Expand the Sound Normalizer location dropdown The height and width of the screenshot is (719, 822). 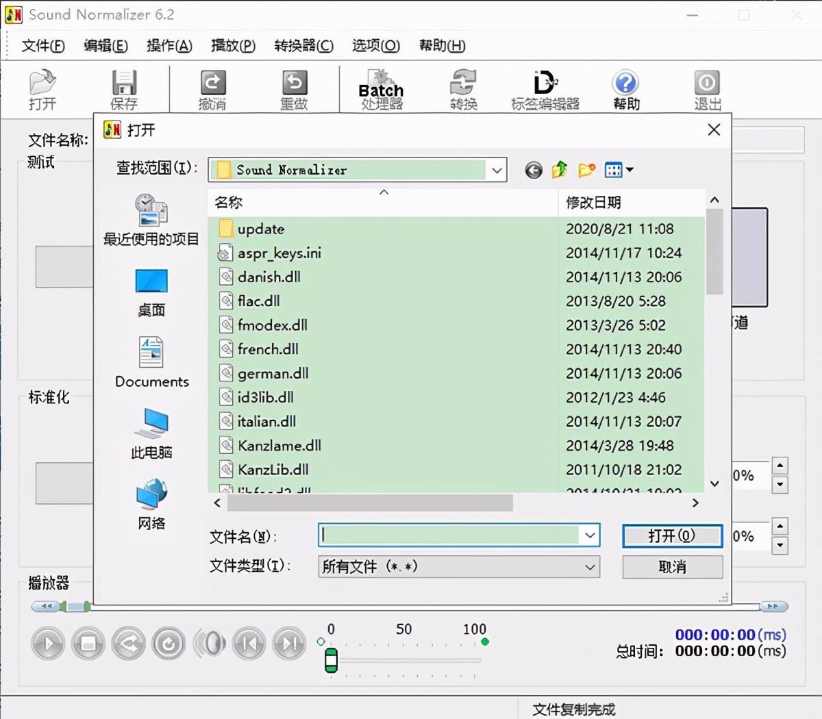click(497, 170)
